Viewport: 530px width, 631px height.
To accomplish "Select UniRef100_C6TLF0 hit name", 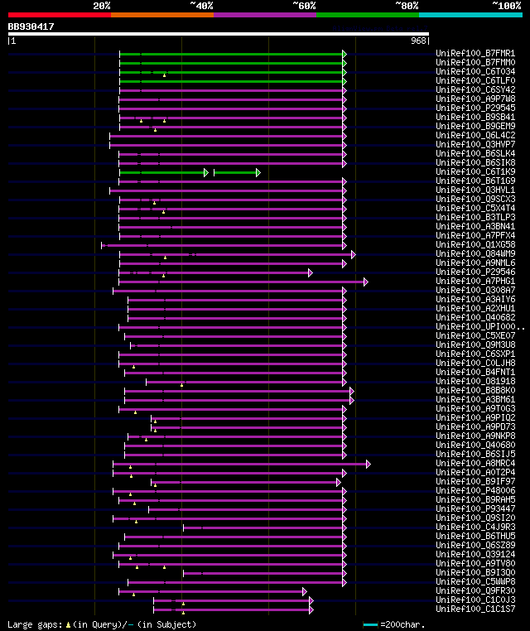I will pos(475,81).
